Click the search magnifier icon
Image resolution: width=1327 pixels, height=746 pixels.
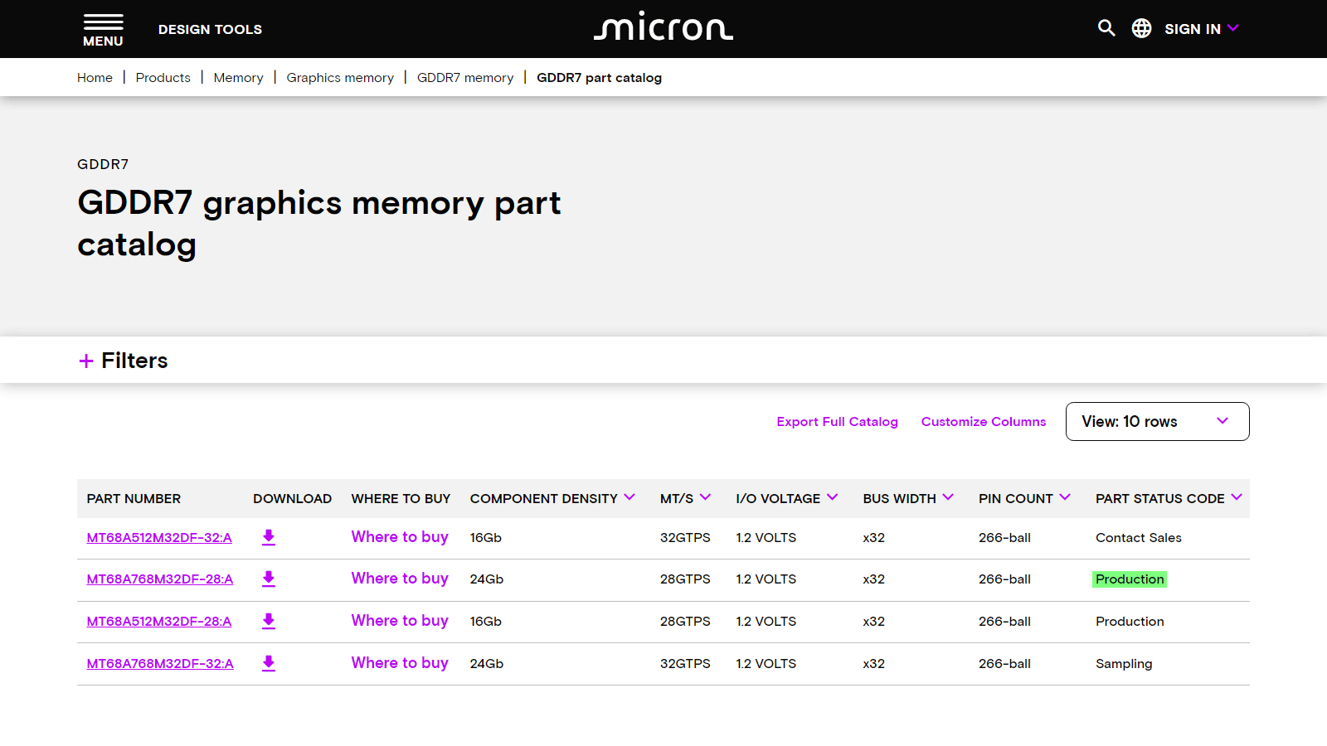coord(1106,28)
